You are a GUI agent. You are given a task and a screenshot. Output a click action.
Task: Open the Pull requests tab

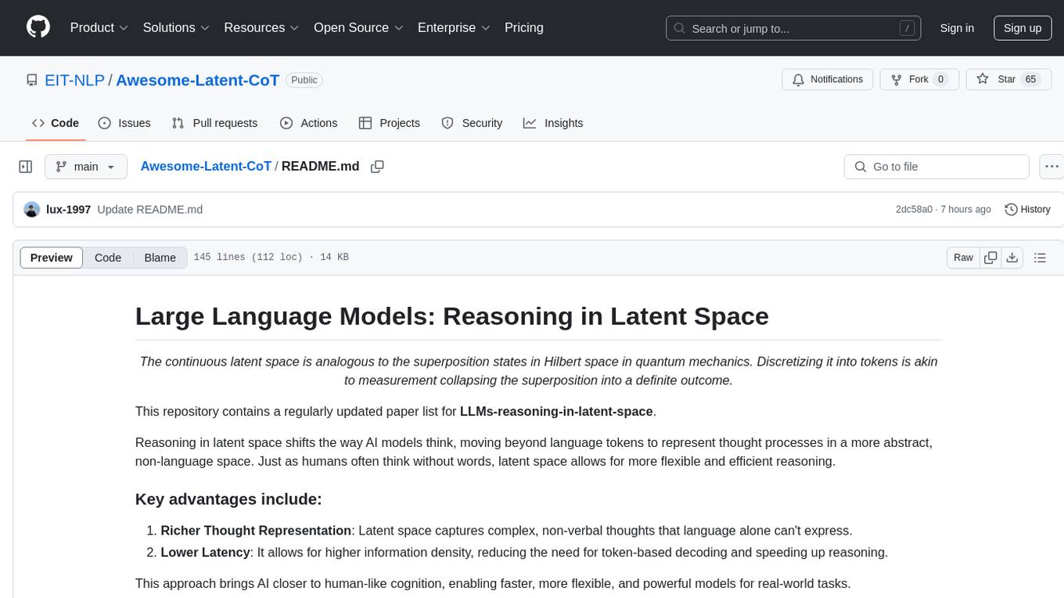(x=214, y=123)
